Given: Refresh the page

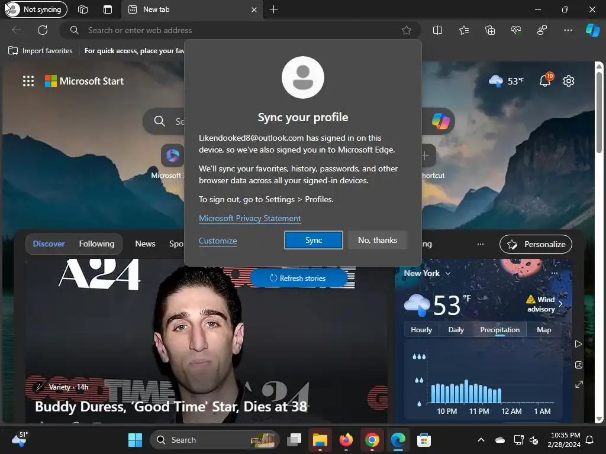Looking at the screenshot, I should click(43, 30).
